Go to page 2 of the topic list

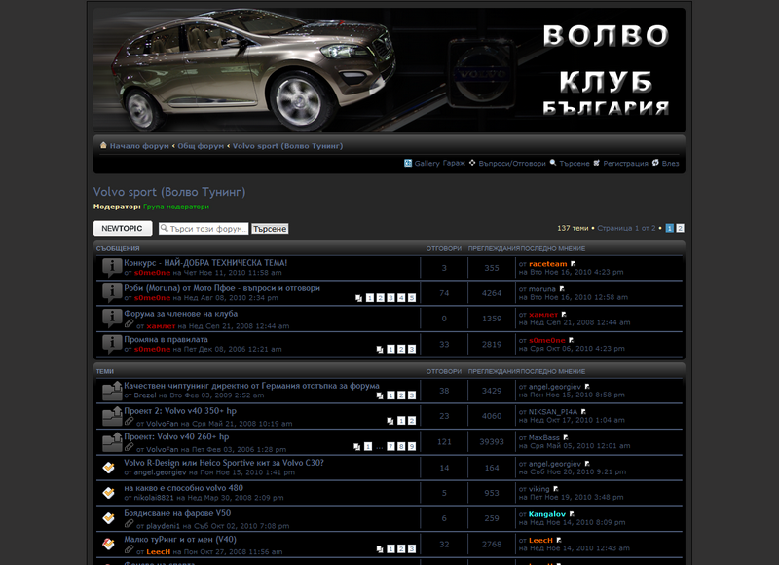tap(680, 228)
